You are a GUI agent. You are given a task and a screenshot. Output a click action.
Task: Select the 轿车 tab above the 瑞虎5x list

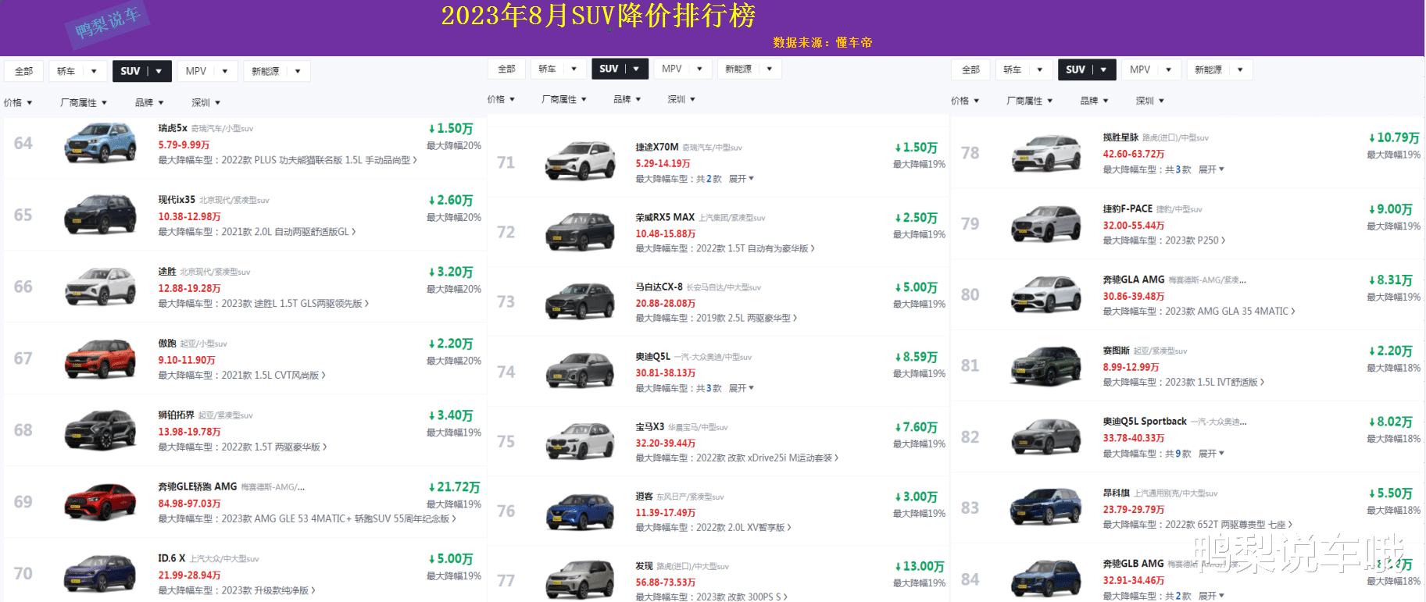[x=77, y=71]
